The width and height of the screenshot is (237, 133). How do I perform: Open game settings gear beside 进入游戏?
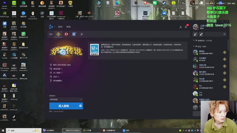[80, 106]
